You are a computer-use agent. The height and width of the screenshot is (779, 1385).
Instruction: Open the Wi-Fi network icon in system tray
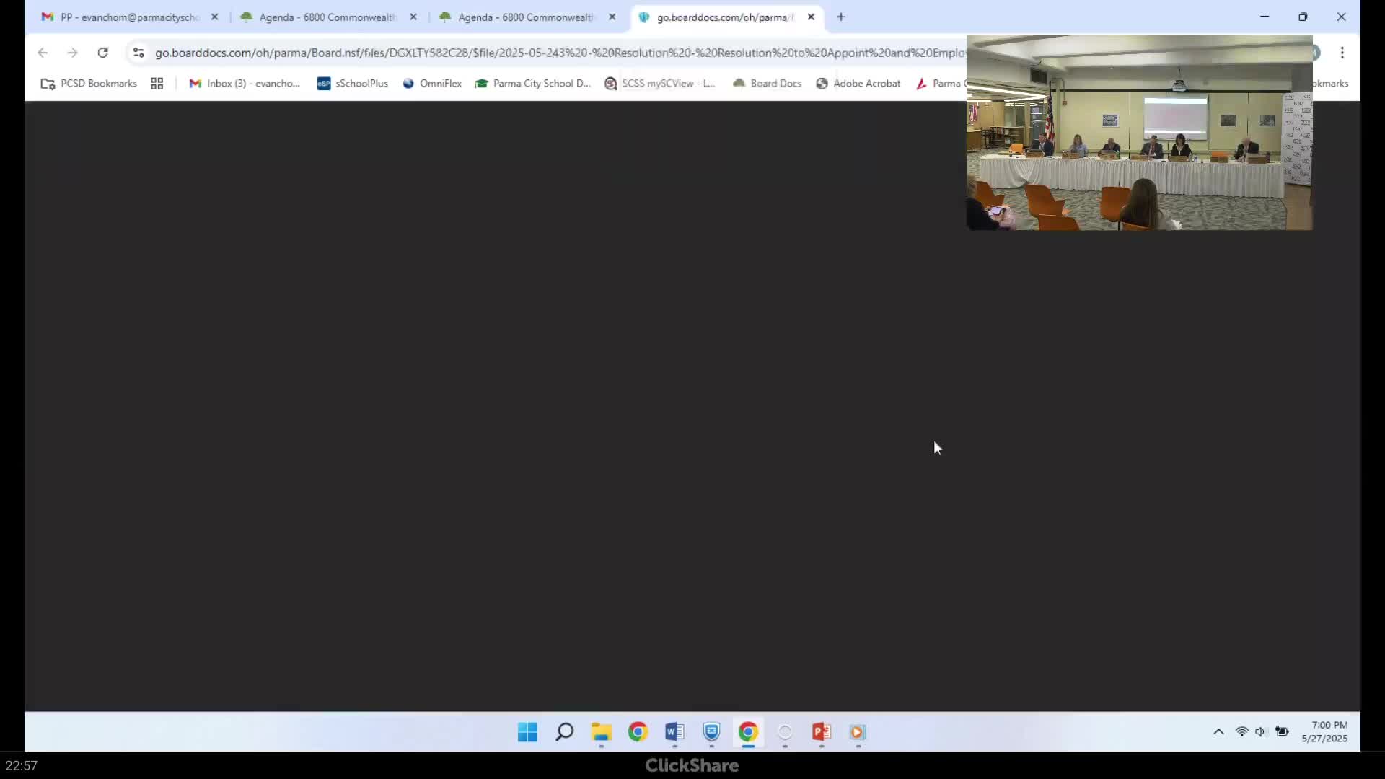[x=1241, y=731]
